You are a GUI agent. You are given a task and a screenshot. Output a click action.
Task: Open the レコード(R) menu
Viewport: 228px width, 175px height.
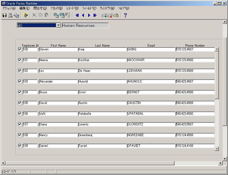tap(72, 8)
